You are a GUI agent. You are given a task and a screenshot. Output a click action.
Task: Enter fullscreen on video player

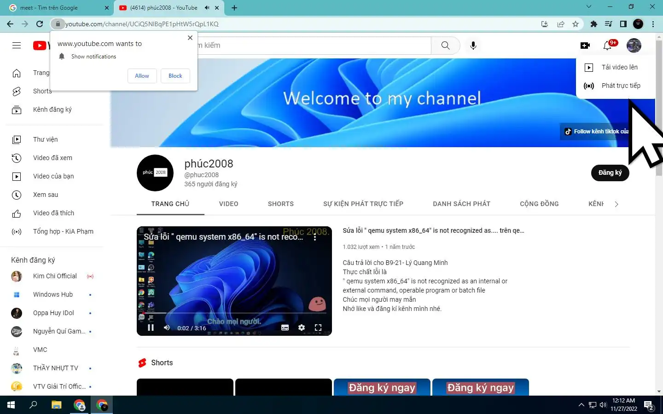pyautogui.click(x=318, y=328)
